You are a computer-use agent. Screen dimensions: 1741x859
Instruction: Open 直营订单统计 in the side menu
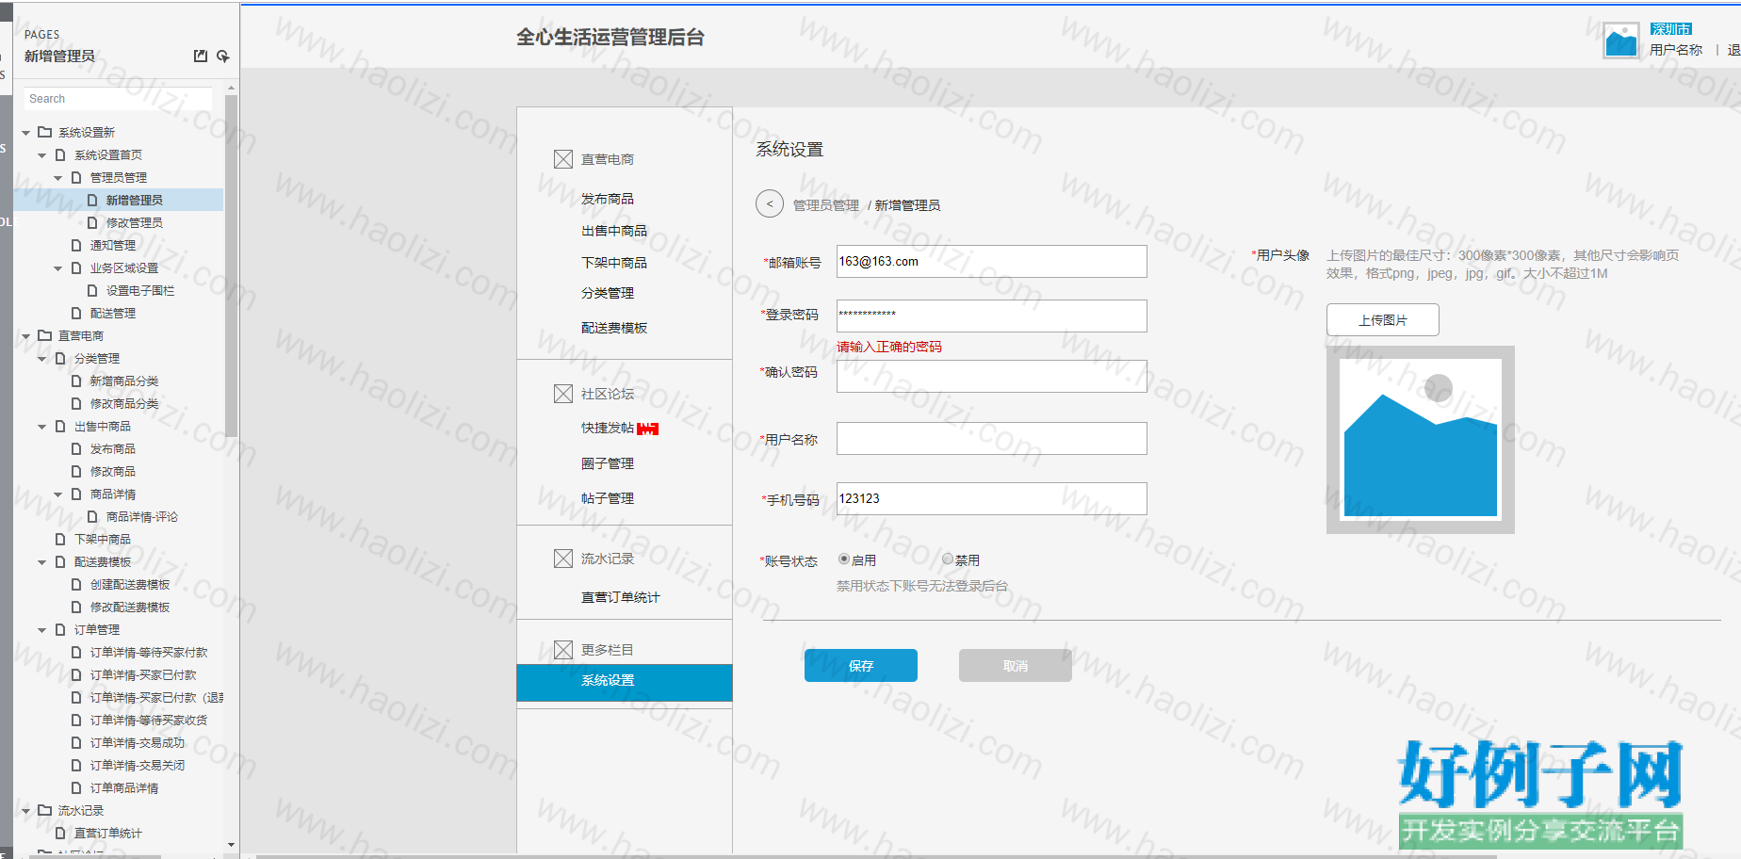(x=621, y=597)
